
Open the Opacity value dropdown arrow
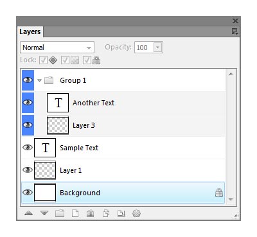[x=158, y=48]
